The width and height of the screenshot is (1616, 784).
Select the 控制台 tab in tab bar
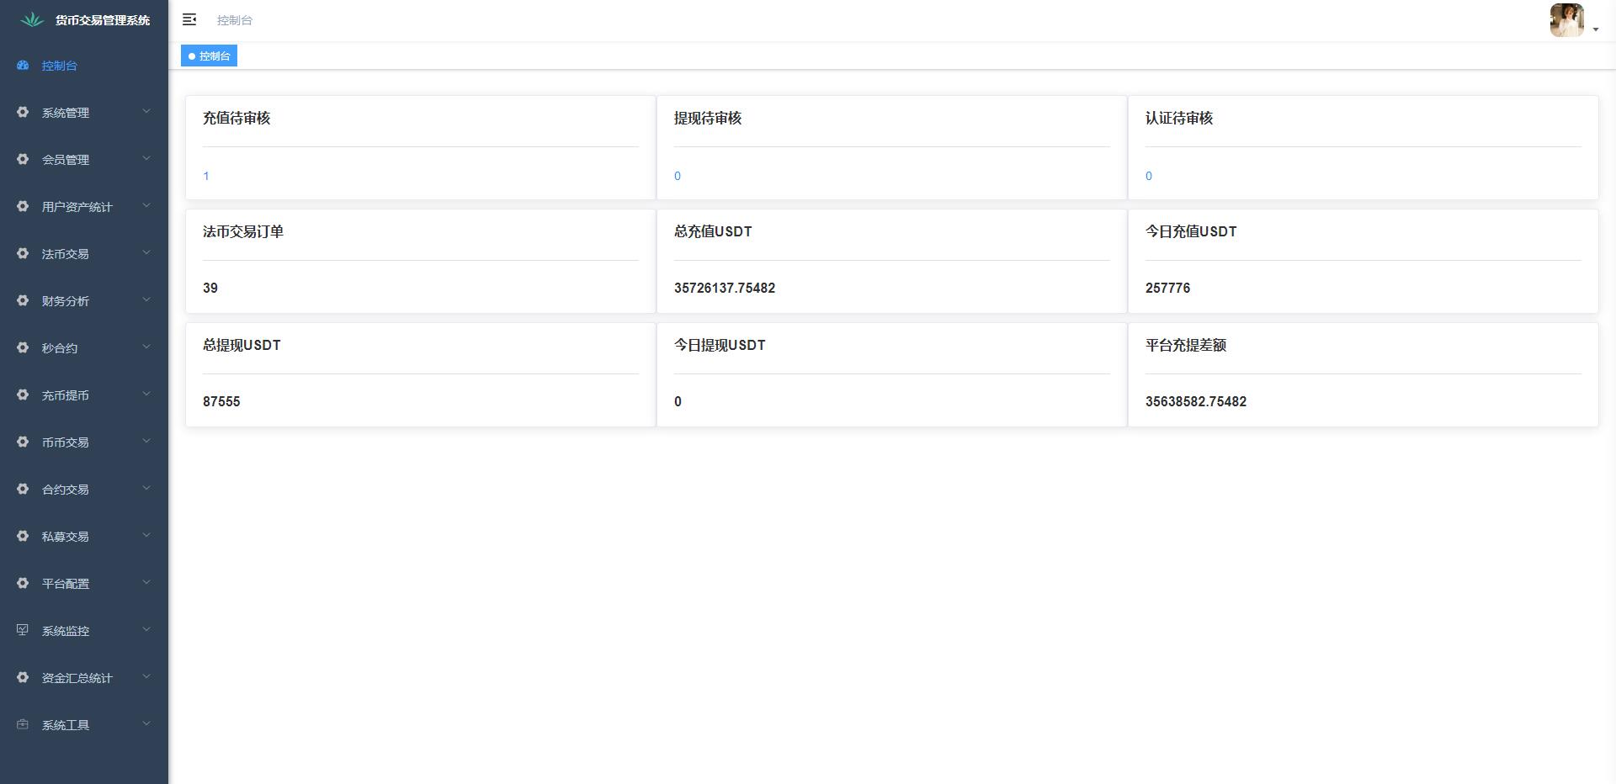click(x=210, y=56)
